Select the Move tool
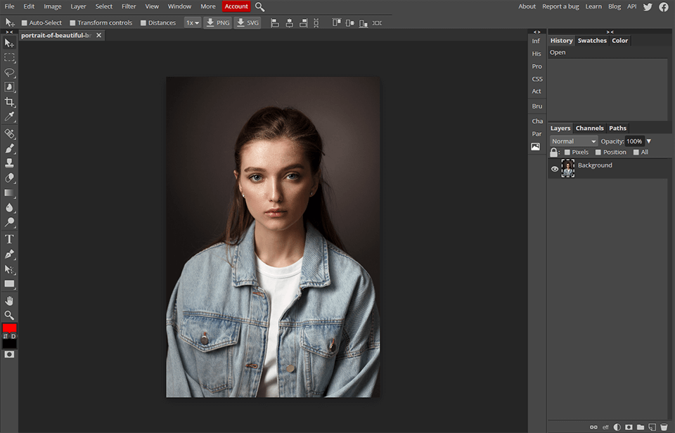The width and height of the screenshot is (675, 433). [x=10, y=43]
